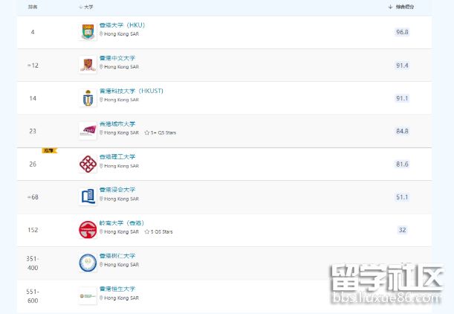This screenshot has height=314, width=454.
Task: Open the University of Hong Kong (HKU) logo
Action: [x=88, y=32]
